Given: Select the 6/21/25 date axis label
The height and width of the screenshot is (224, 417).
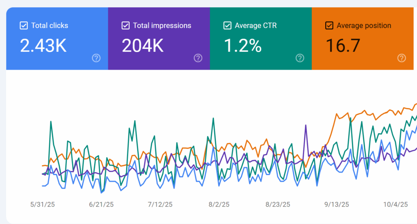Looking at the screenshot, I should click(x=101, y=204).
